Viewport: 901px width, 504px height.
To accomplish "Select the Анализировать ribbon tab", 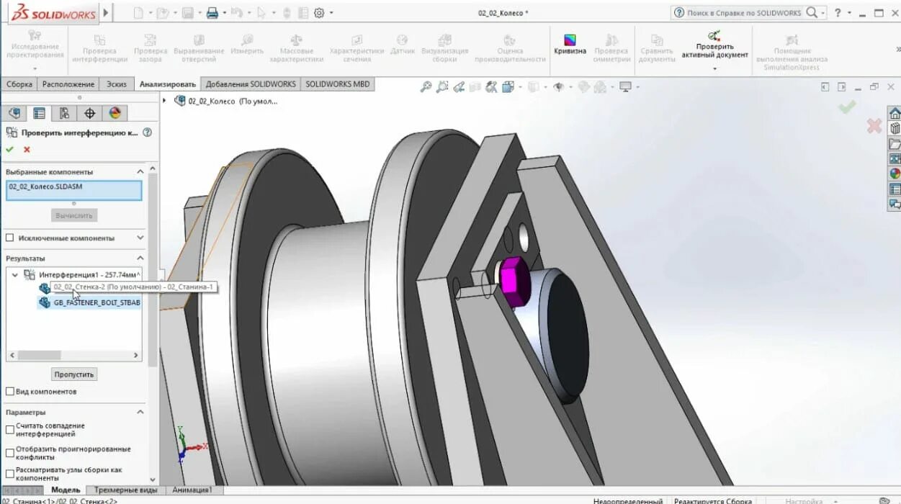I will tap(168, 84).
